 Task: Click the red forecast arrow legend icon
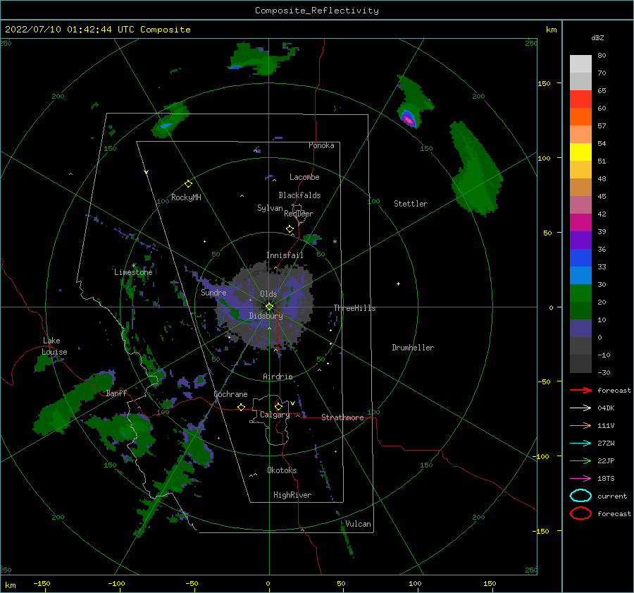(580, 390)
